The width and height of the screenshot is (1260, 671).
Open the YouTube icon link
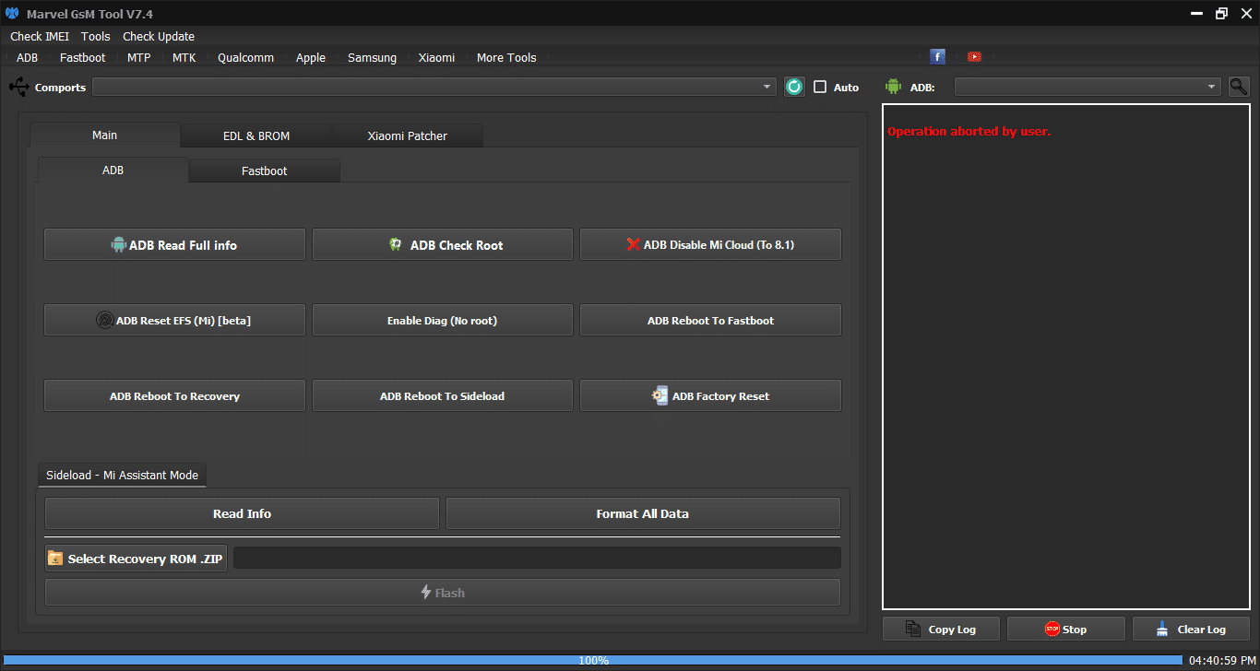pyautogui.click(x=974, y=57)
